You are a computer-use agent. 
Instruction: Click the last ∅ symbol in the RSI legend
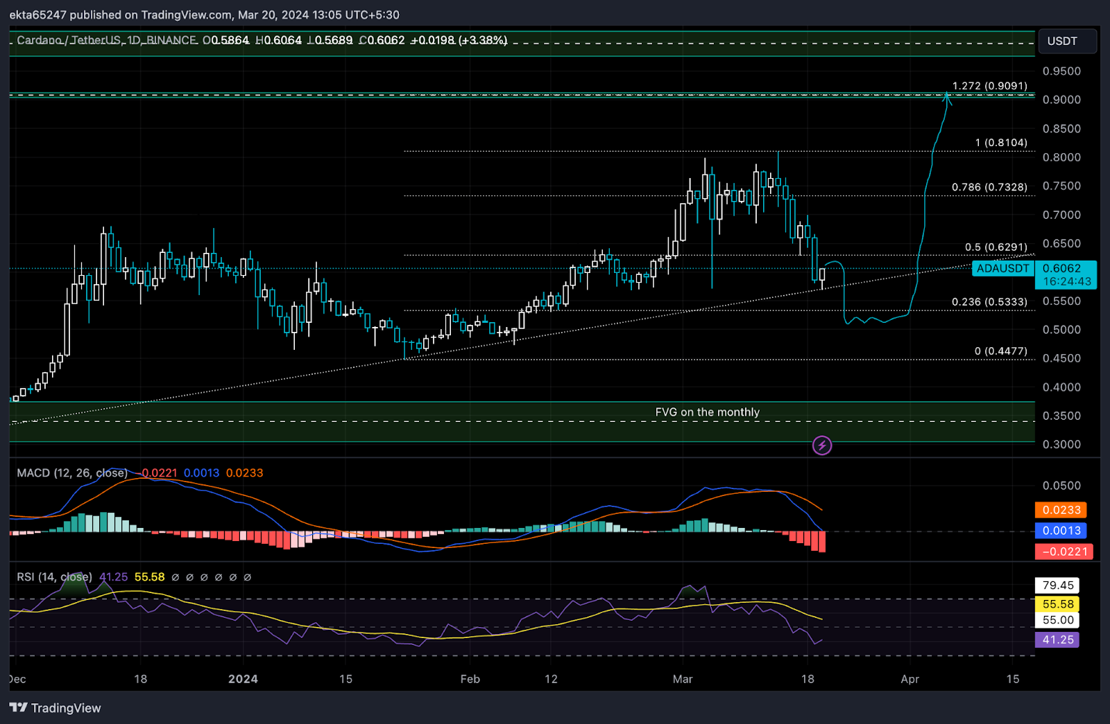tap(248, 577)
